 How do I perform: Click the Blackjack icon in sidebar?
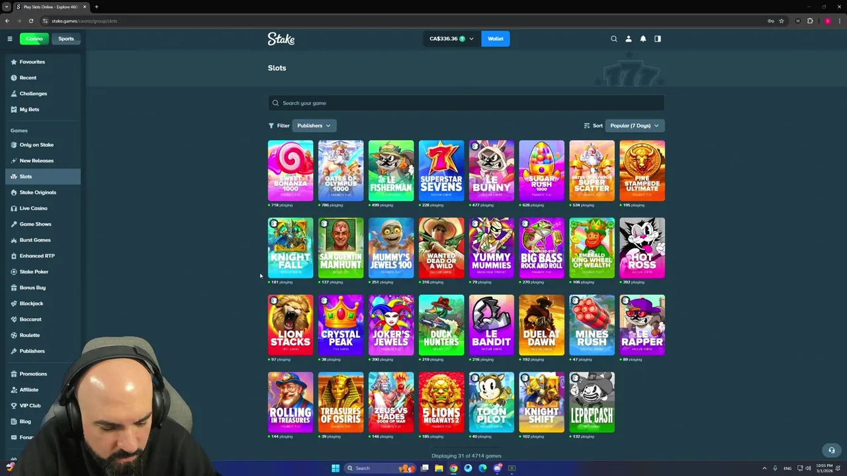(x=14, y=303)
